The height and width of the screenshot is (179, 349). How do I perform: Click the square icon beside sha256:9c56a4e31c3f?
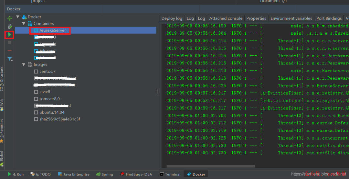(x=36, y=119)
